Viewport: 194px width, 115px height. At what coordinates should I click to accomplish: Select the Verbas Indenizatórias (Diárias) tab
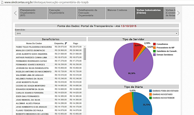tap(149, 13)
